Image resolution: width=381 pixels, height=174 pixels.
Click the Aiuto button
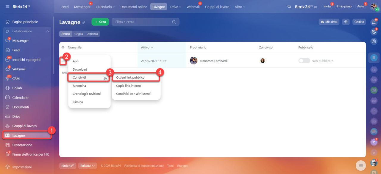[360, 7]
